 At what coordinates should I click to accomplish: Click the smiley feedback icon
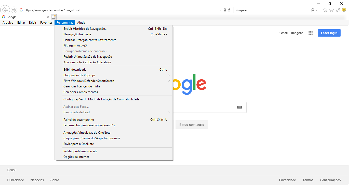click(344, 10)
